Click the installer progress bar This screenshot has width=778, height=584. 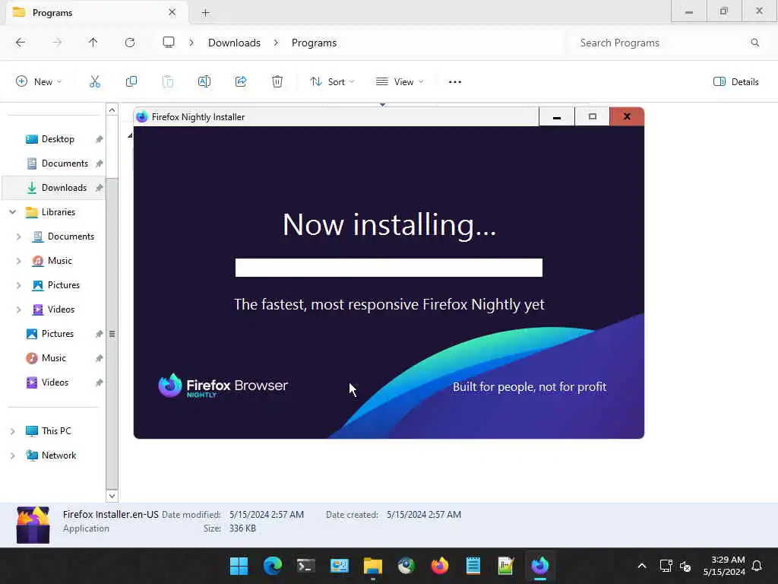coord(388,268)
